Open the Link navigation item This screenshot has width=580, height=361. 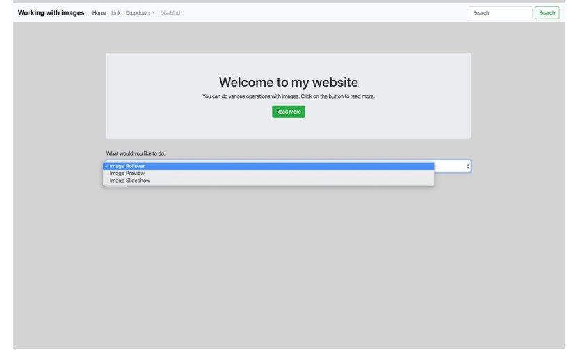(x=115, y=13)
